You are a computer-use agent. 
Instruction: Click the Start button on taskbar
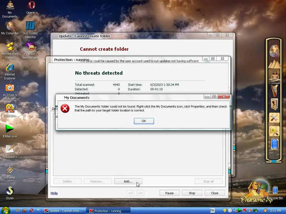tap(6, 211)
